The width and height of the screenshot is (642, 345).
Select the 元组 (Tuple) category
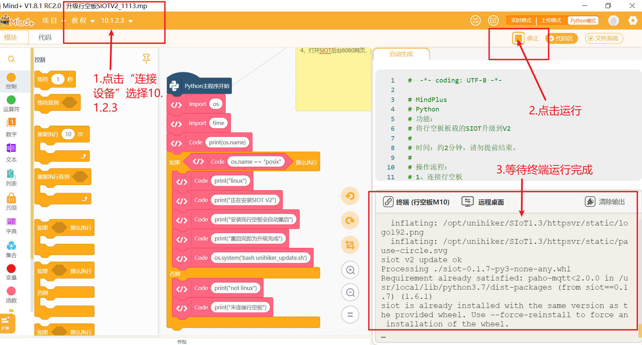11,202
